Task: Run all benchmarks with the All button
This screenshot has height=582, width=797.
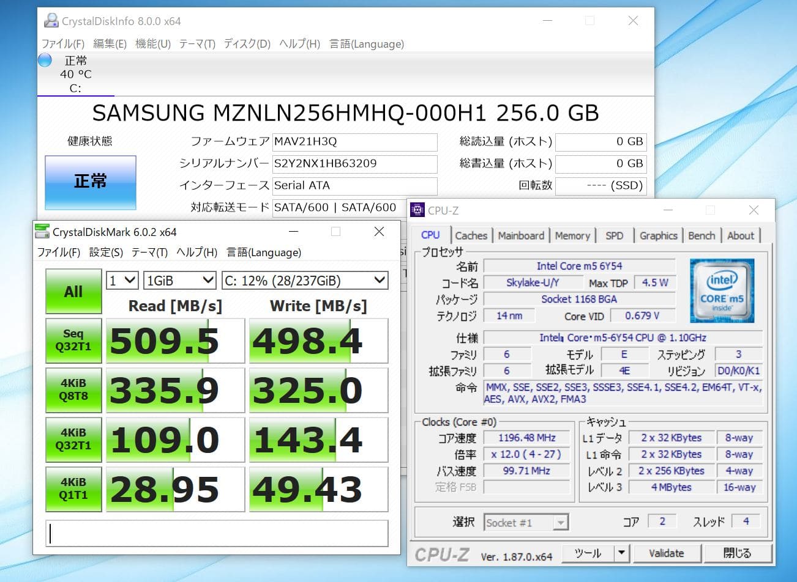Action: pyautogui.click(x=73, y=292)
